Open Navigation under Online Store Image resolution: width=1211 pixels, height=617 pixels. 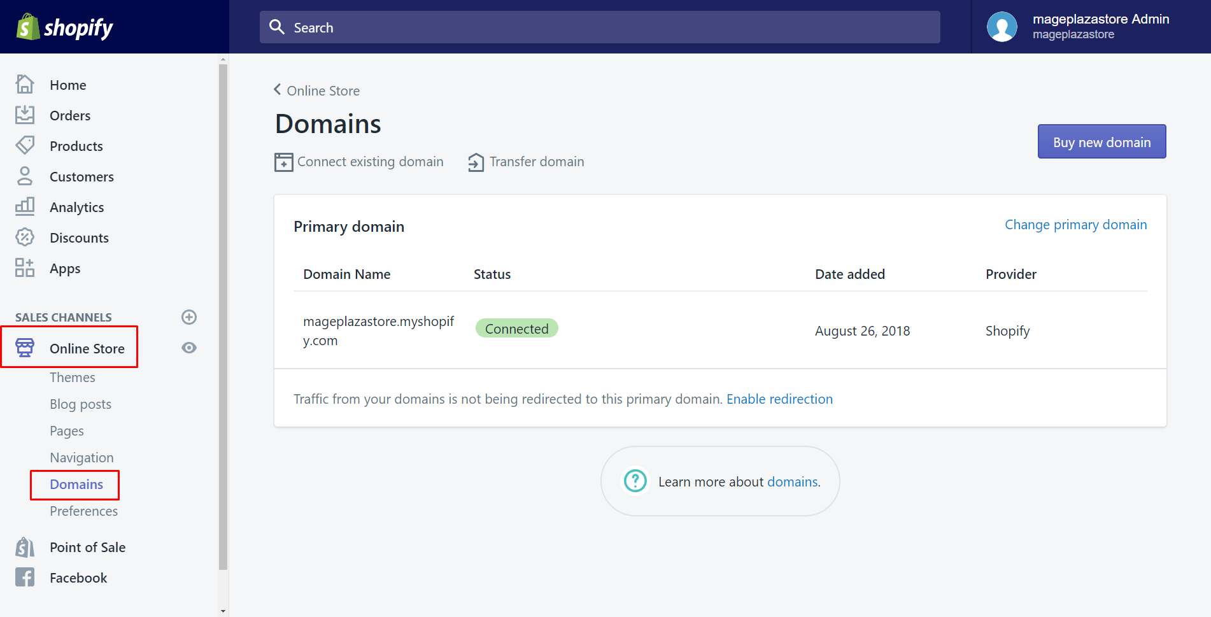[81, 457]
